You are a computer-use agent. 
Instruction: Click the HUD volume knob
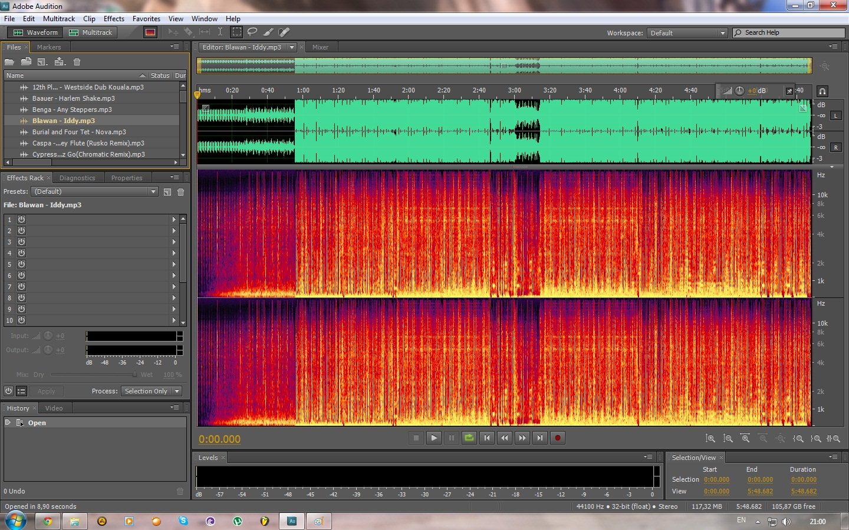739,91
